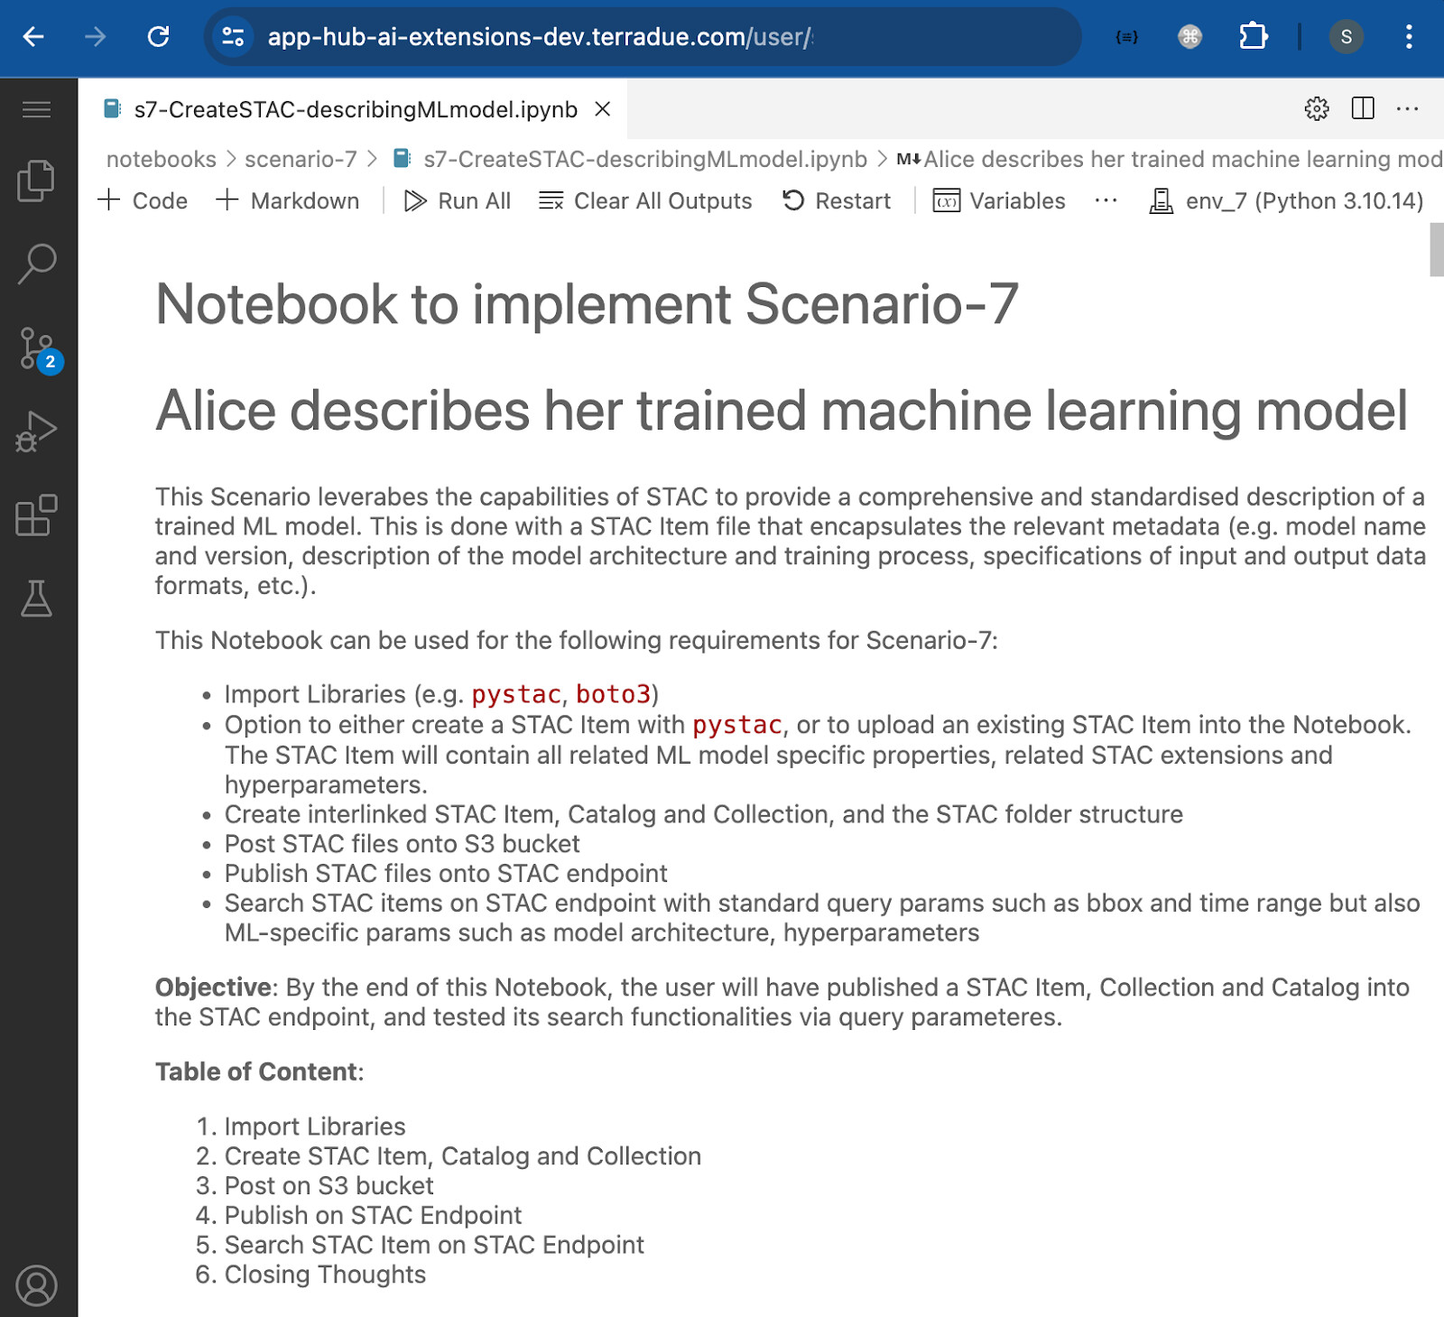Expand notebook toolbar overflow ellipsis
The height and width of the screenshot is (1317, 1444).
(x=1106, y=200)
